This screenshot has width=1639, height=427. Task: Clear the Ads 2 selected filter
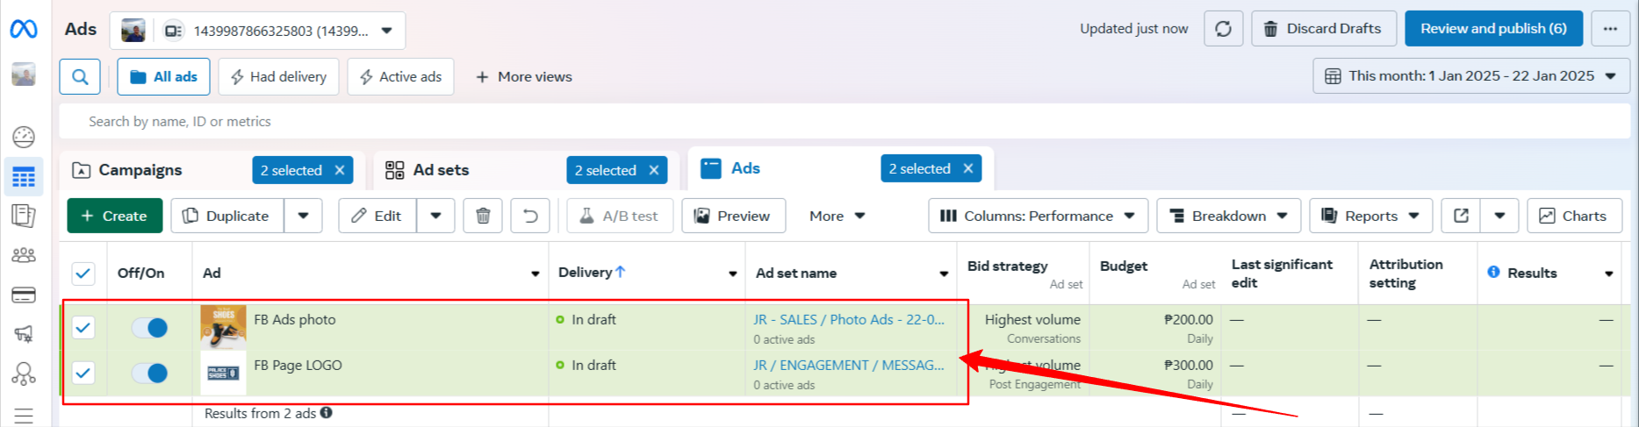click(x=968, y=168)
